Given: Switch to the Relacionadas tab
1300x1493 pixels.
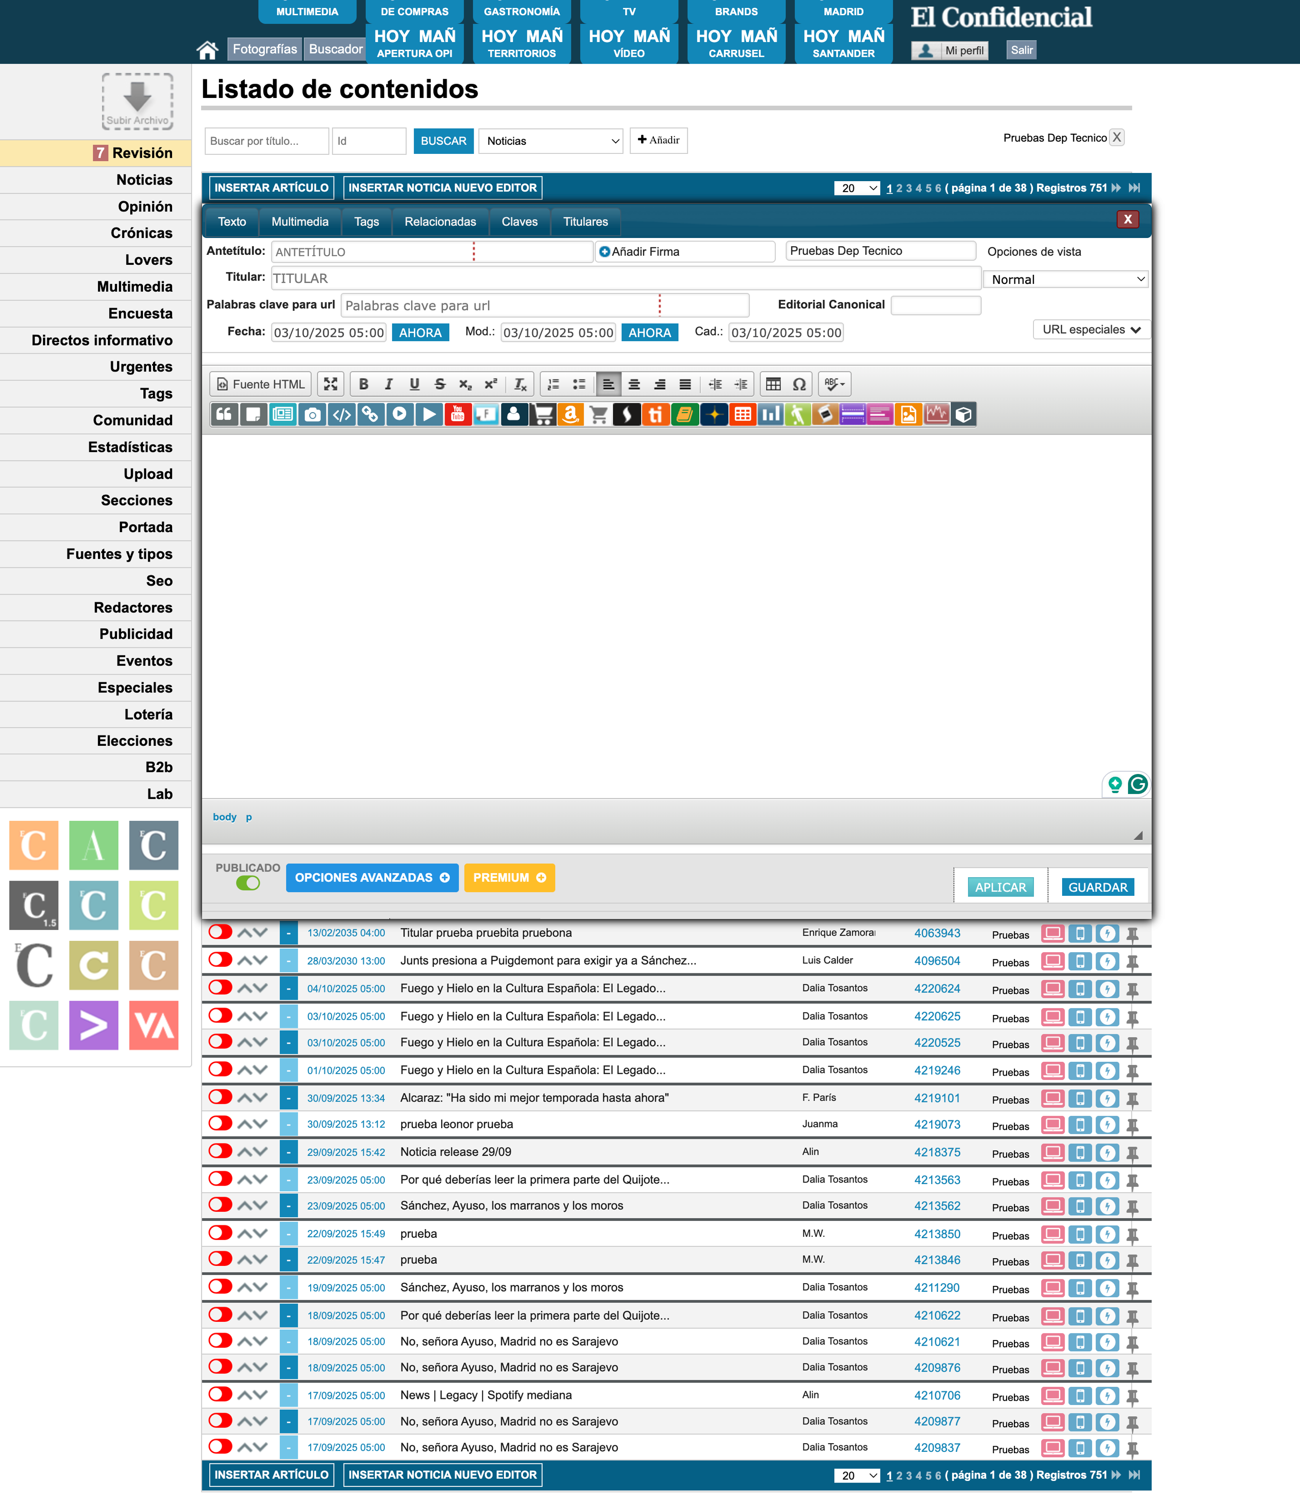Looking at the screenshot, I should (x=440, y=222).
